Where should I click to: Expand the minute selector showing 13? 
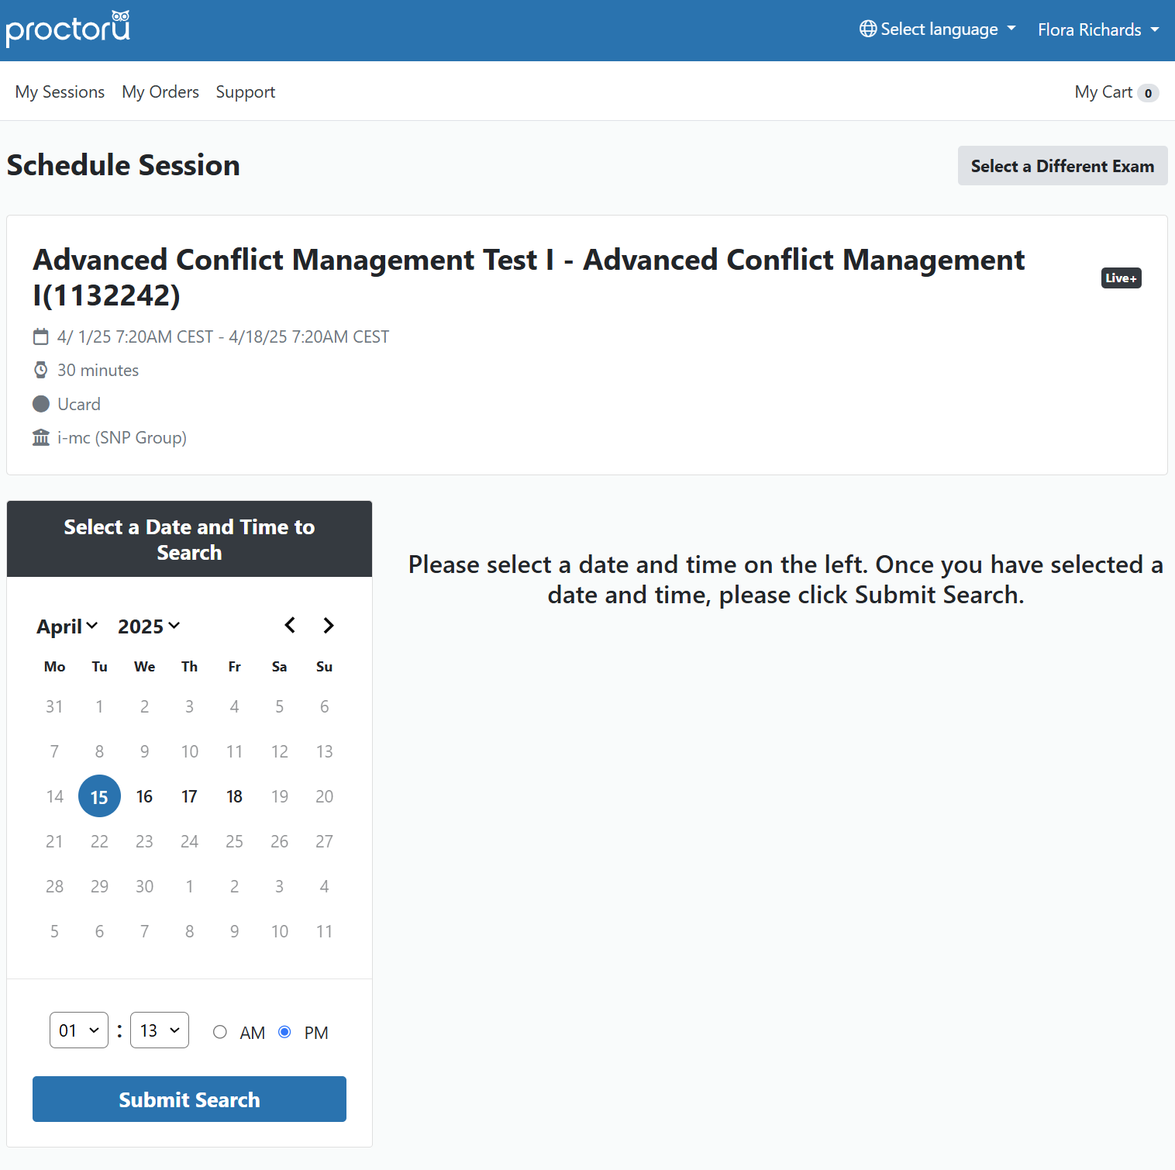[x=160, y=1030]
